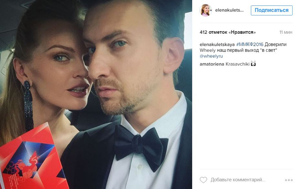Open the elenakulets... profile name in header
The height and width of the screenshot is (189, 300).
tap(229, 10)
